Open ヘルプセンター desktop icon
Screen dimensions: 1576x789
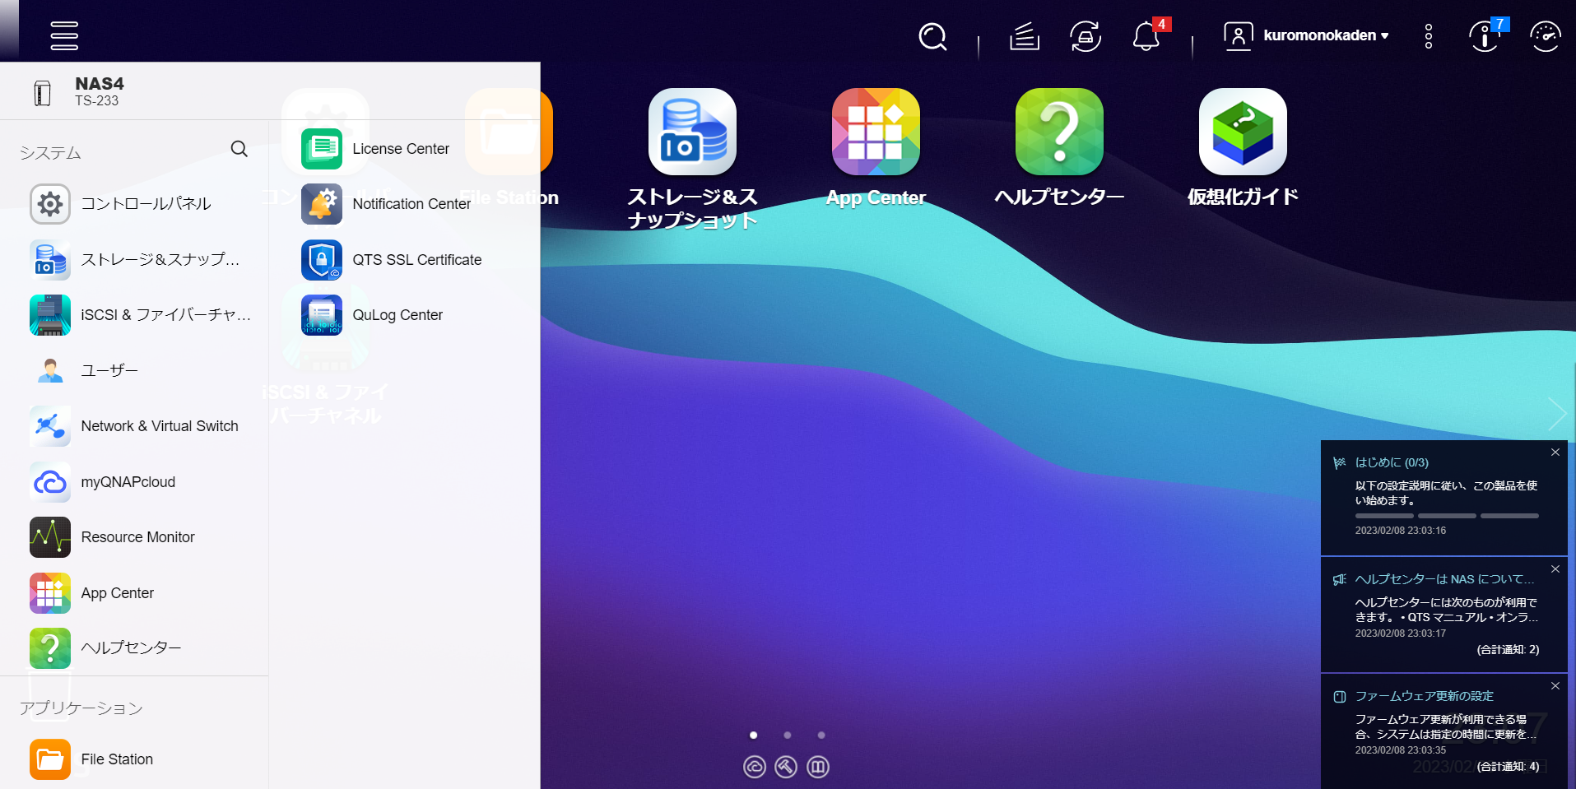pos(1059,148)
